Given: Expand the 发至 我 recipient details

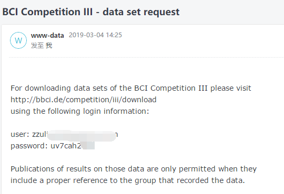Looking at the screenshot, I should pos(42,45).
